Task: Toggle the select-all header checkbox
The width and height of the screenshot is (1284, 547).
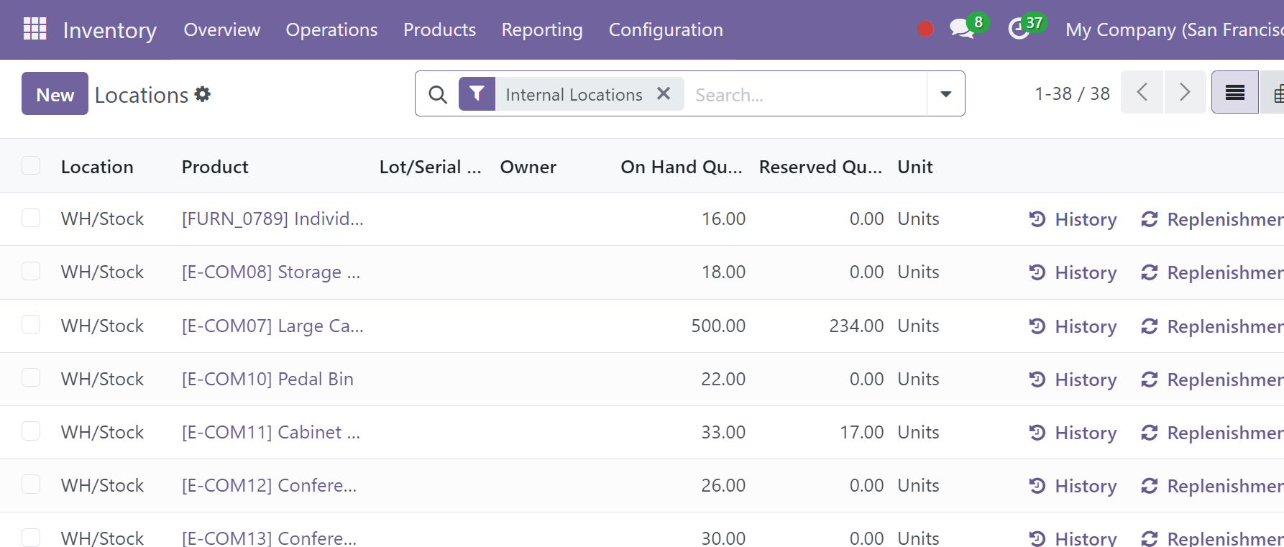Action: coord(31,165)
